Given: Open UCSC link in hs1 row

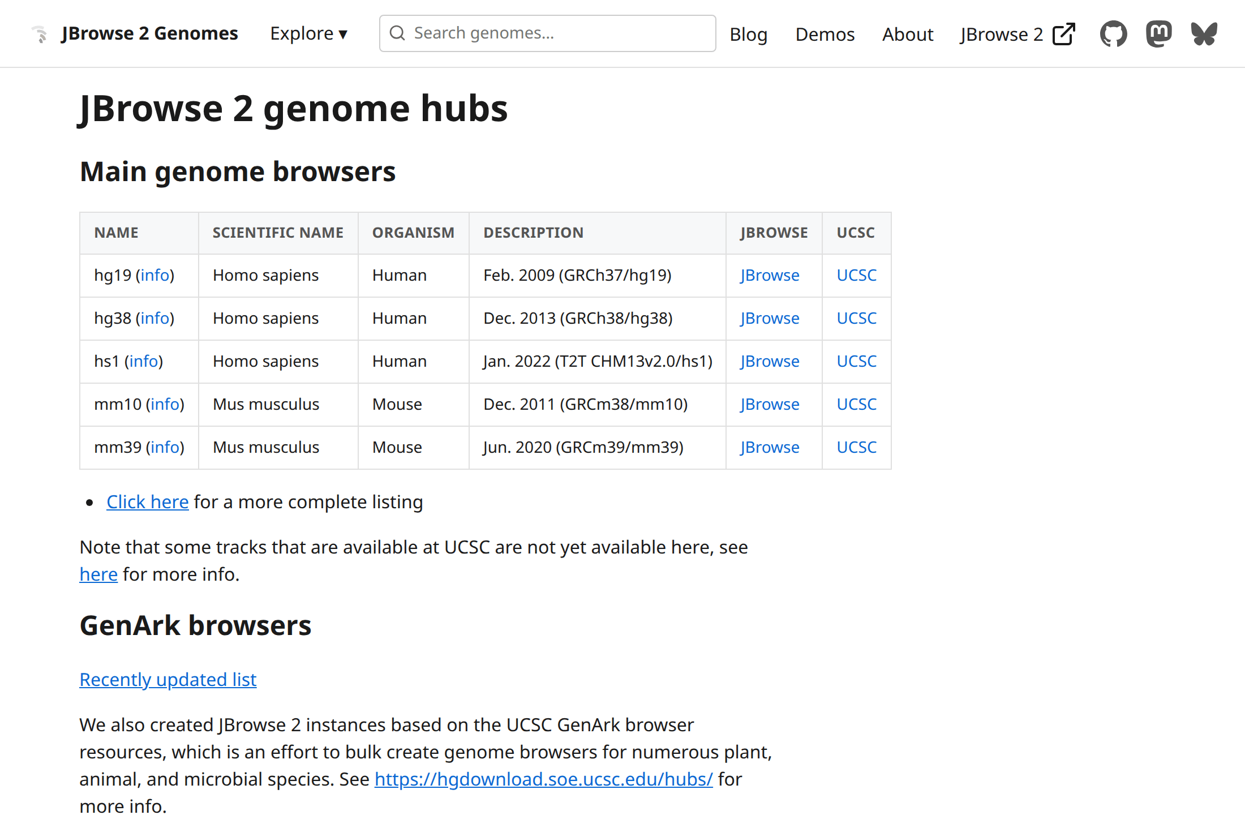Looking at the screenshot, I should point(856,361).
